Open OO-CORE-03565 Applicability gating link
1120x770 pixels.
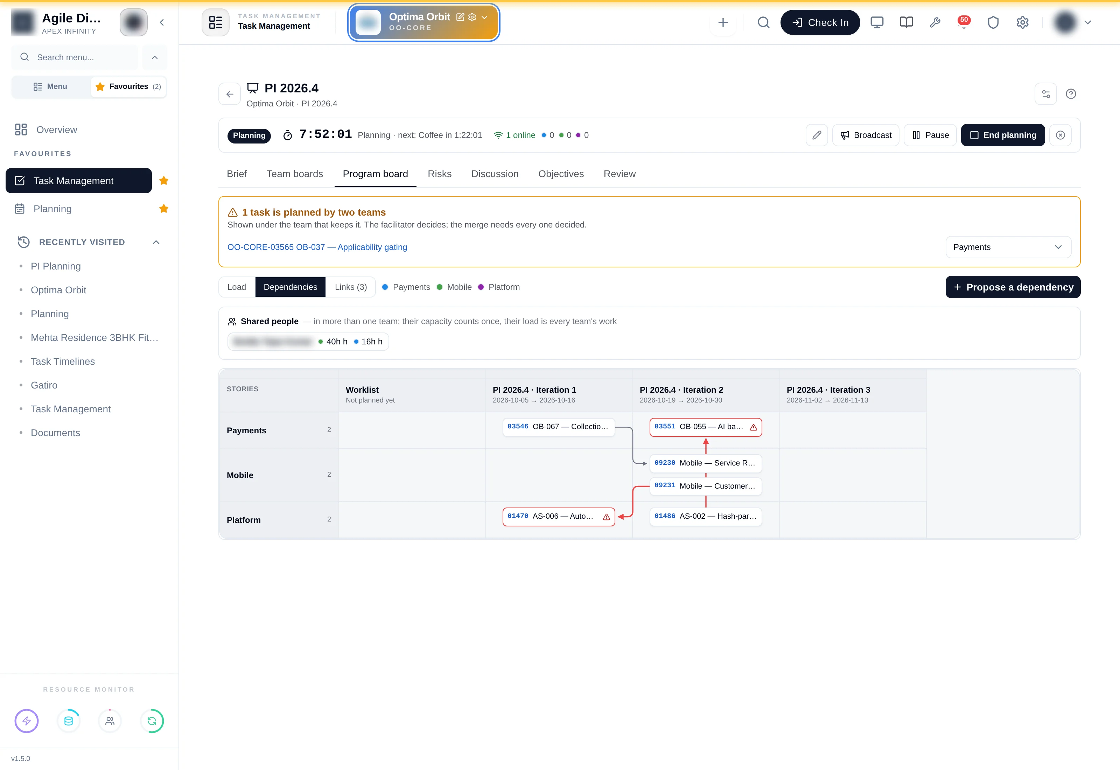317,247
